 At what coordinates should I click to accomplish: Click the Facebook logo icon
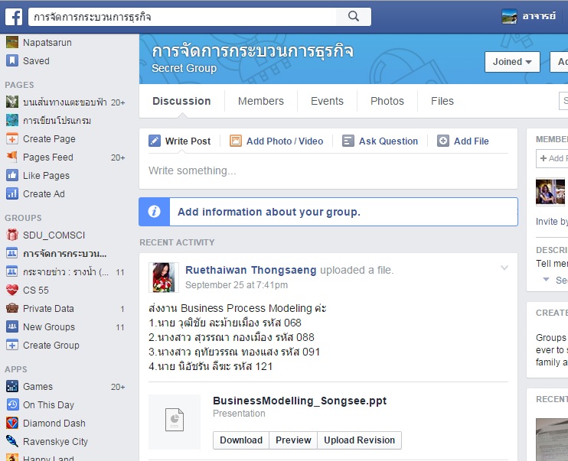(14, 16)
